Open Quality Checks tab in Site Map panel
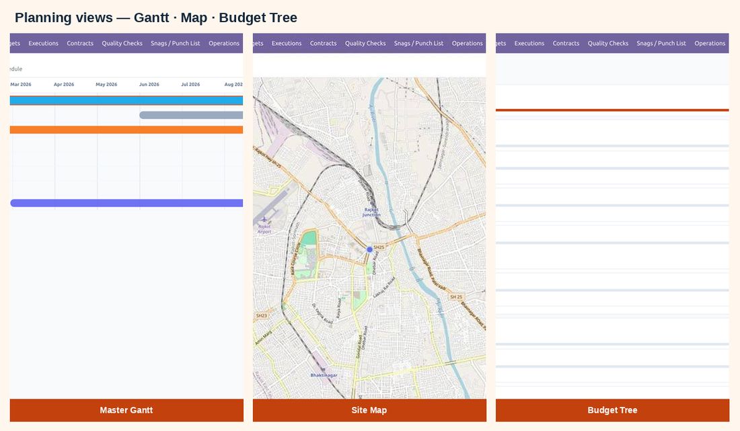This screenshot has height=431, width=740. [x=365, y=43]
